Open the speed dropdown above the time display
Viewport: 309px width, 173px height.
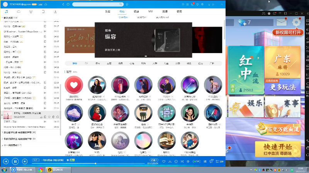[154, 160]
